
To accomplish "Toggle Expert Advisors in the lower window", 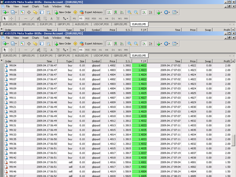I will (91, 44).
